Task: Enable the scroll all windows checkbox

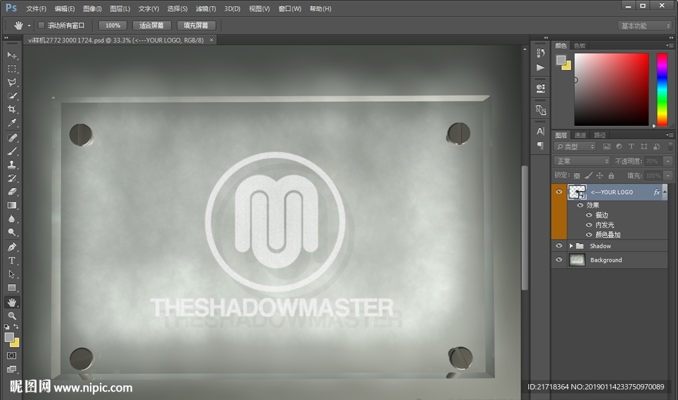Action: click(x=42, y=26)
